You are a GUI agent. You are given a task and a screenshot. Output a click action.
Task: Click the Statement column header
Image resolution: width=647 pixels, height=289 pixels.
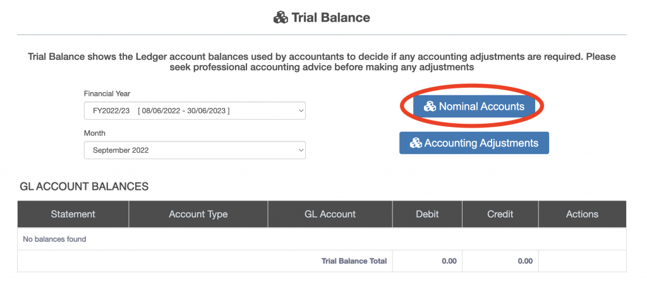pyautogui.click(x=73, y=215)
